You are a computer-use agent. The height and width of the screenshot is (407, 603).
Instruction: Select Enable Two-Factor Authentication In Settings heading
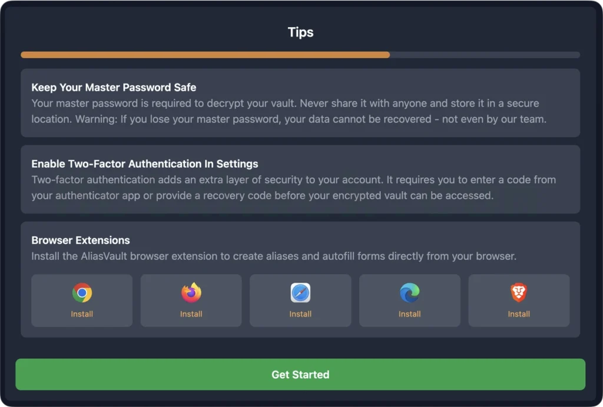coord(145,164)
